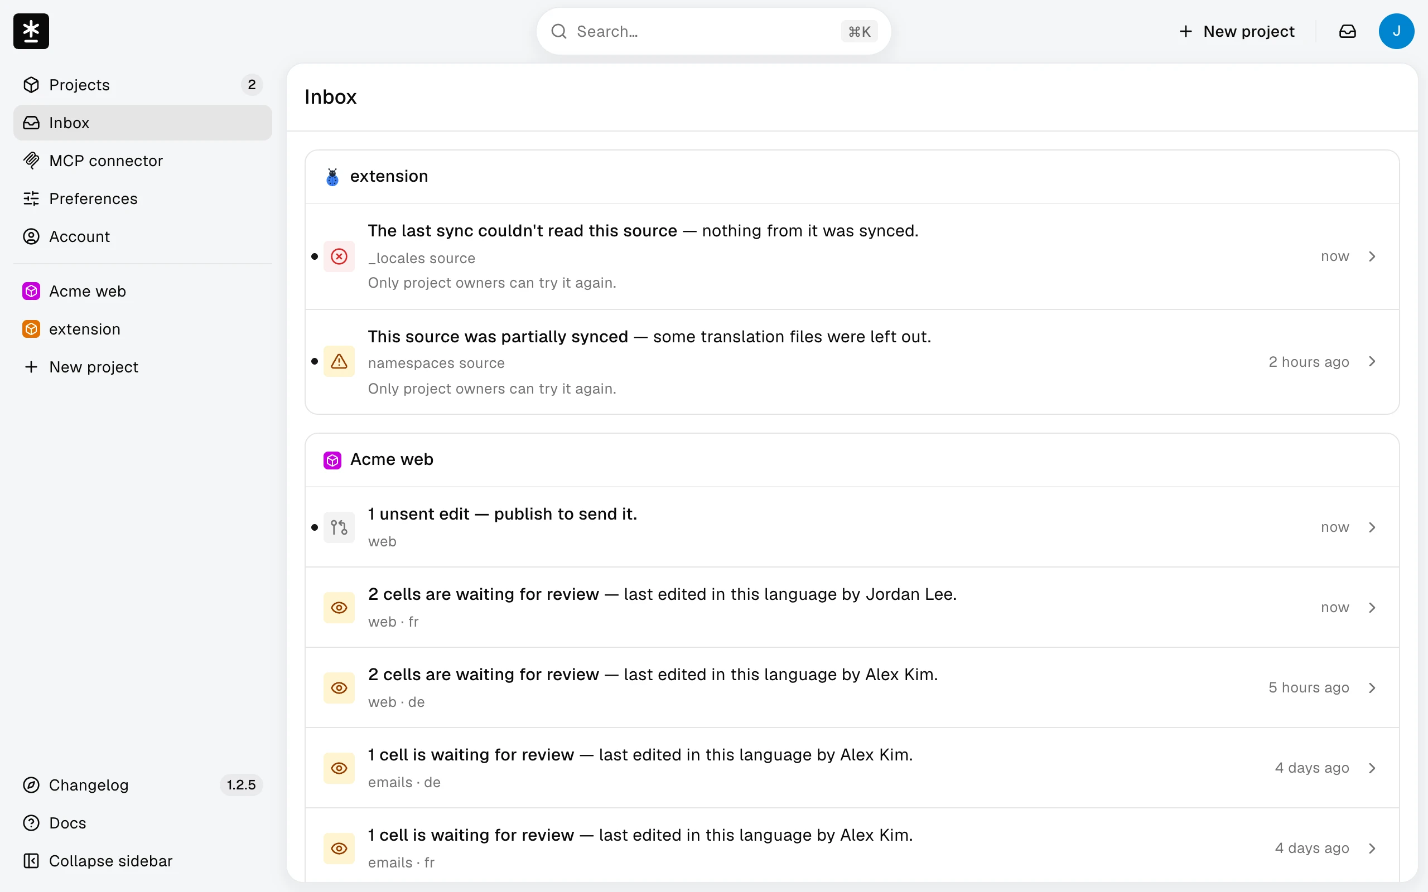Open the inbox tray icon in top bar
Screen dimensions: 1428x892
pos(1347,31)
